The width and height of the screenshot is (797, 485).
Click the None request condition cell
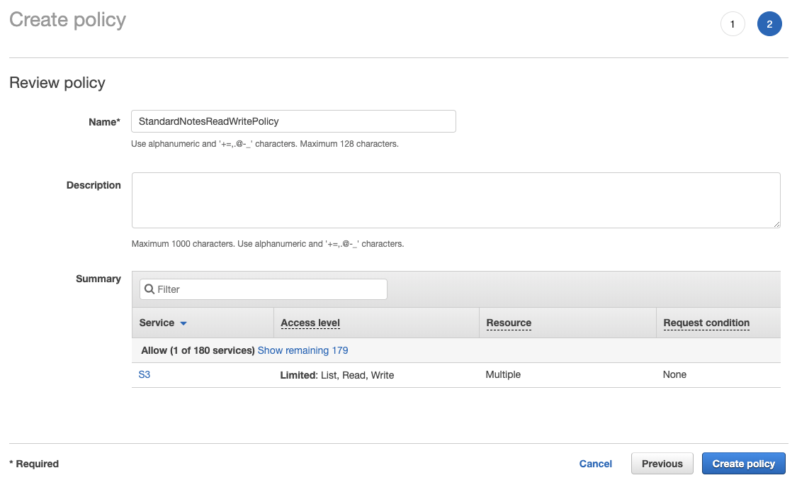tap(674, 374)
